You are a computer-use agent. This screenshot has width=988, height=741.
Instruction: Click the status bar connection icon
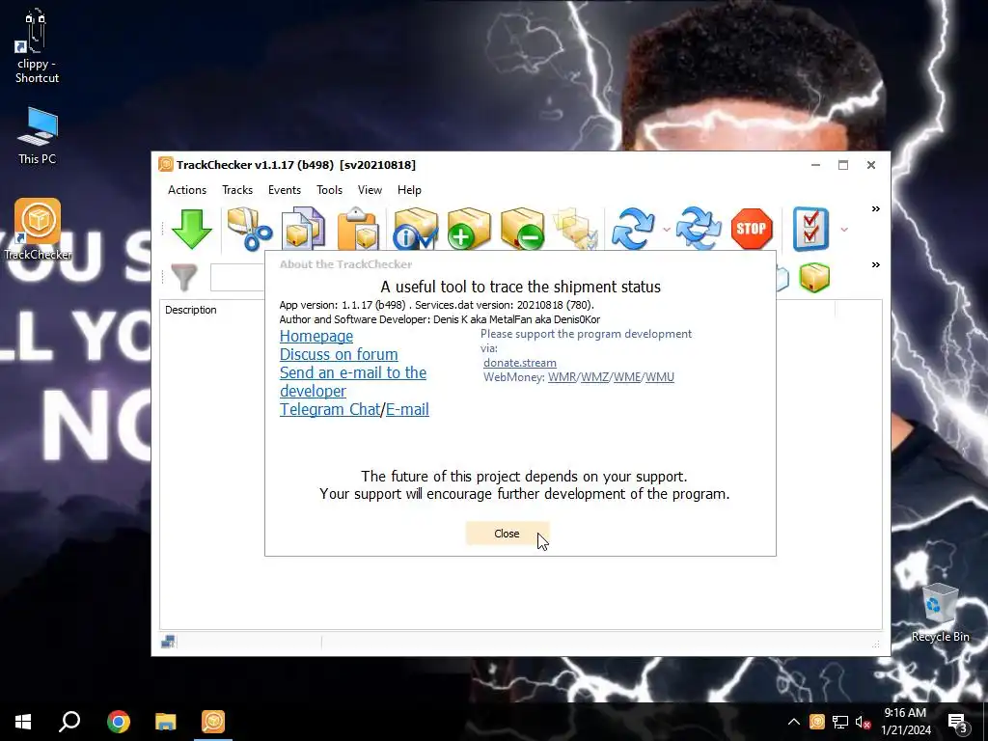click(x=168, y=642)
